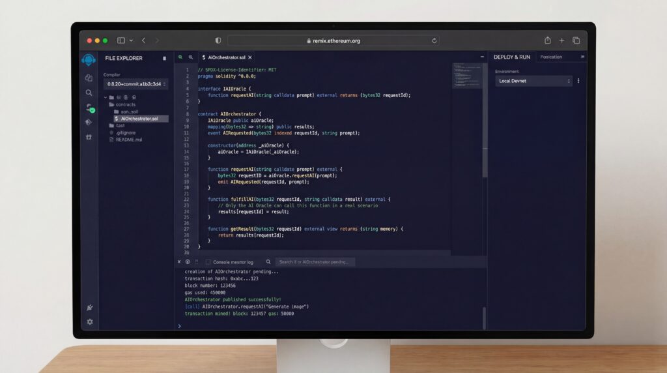667x373 pixels.
Task: Click the text 'transaction hash: 0xabc...123'
Action: click(x=221, y=278)
